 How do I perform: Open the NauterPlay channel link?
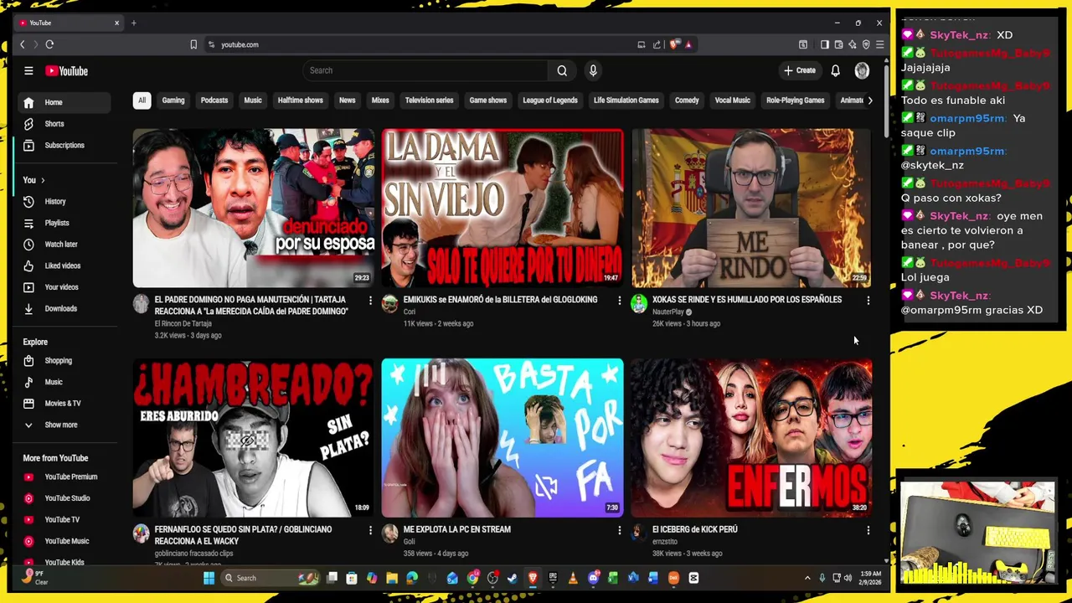[x=668, y=312]
